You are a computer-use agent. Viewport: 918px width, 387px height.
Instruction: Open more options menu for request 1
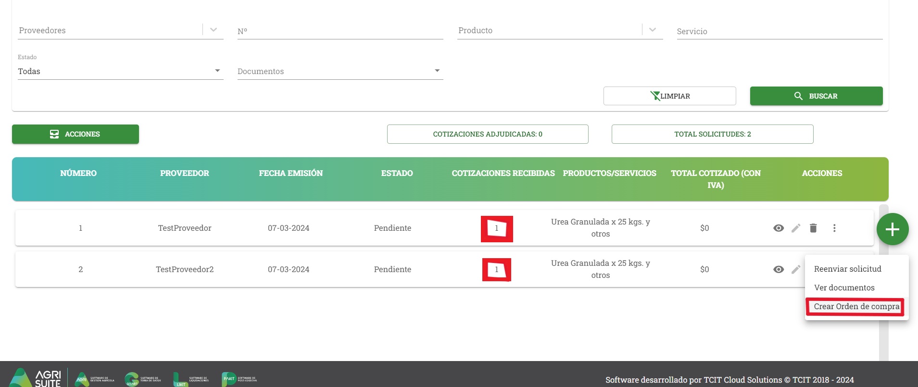point(834,228)
